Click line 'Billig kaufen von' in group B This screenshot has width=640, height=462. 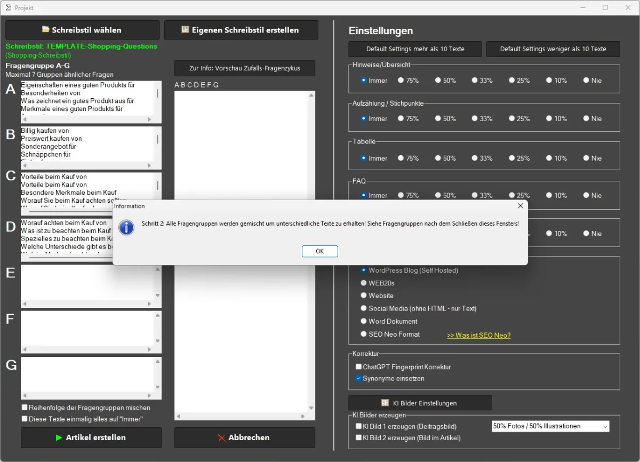click(x=45, y=131)
